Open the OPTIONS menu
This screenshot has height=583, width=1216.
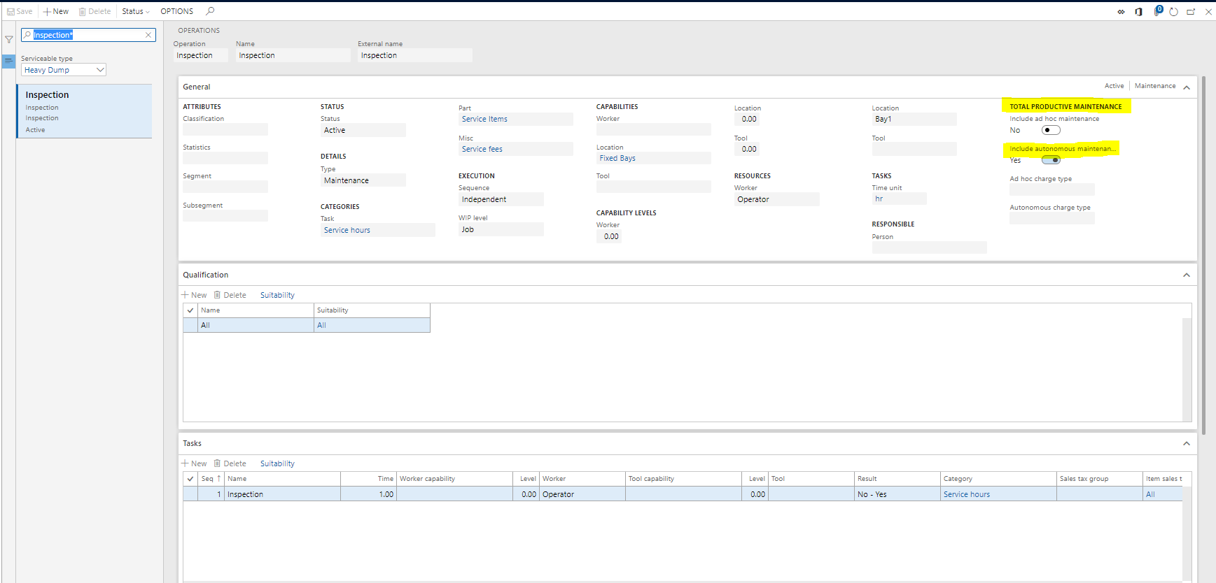click(176, 11)
